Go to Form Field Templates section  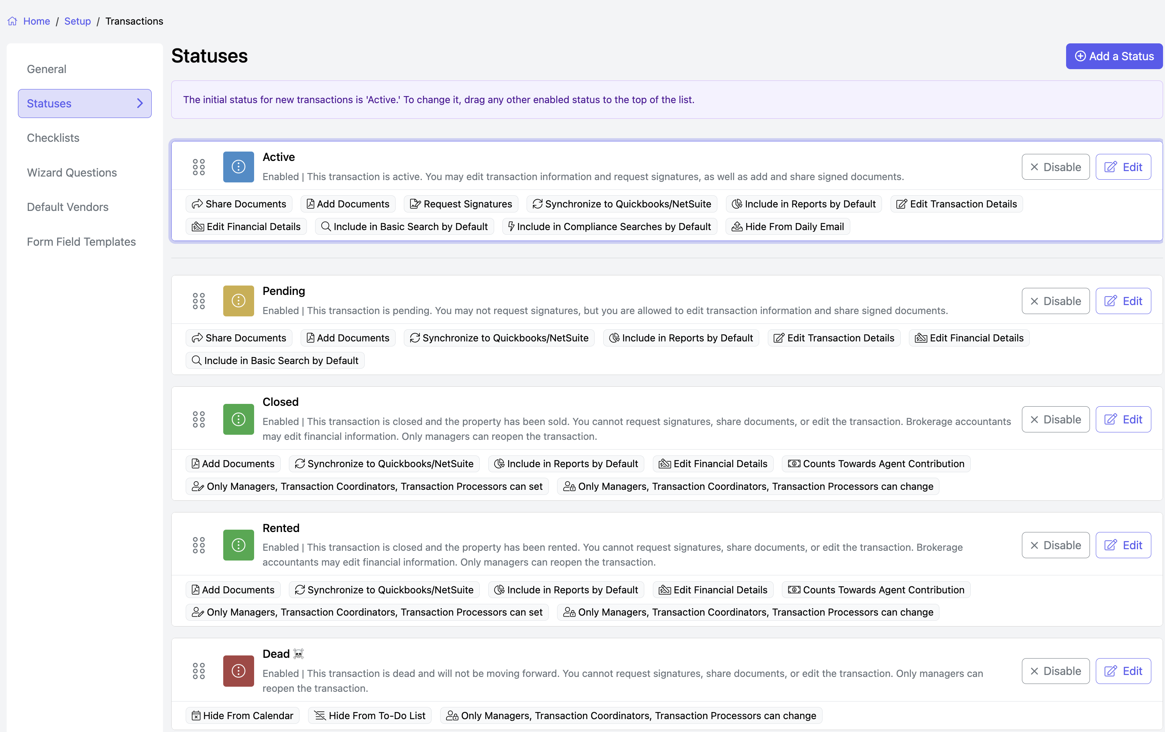tap(81, 242)
